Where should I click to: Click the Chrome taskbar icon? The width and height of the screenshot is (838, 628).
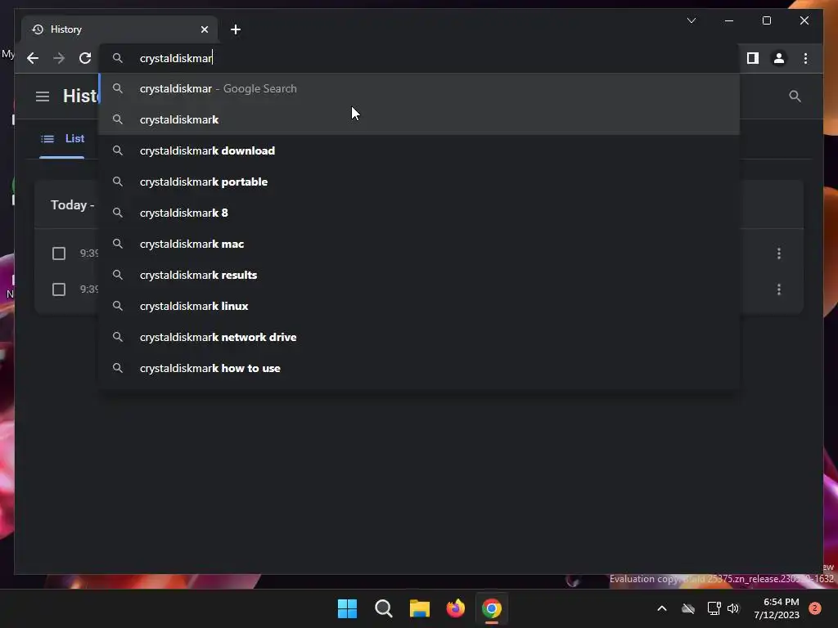pyautogui.click(x=492, y=608)
